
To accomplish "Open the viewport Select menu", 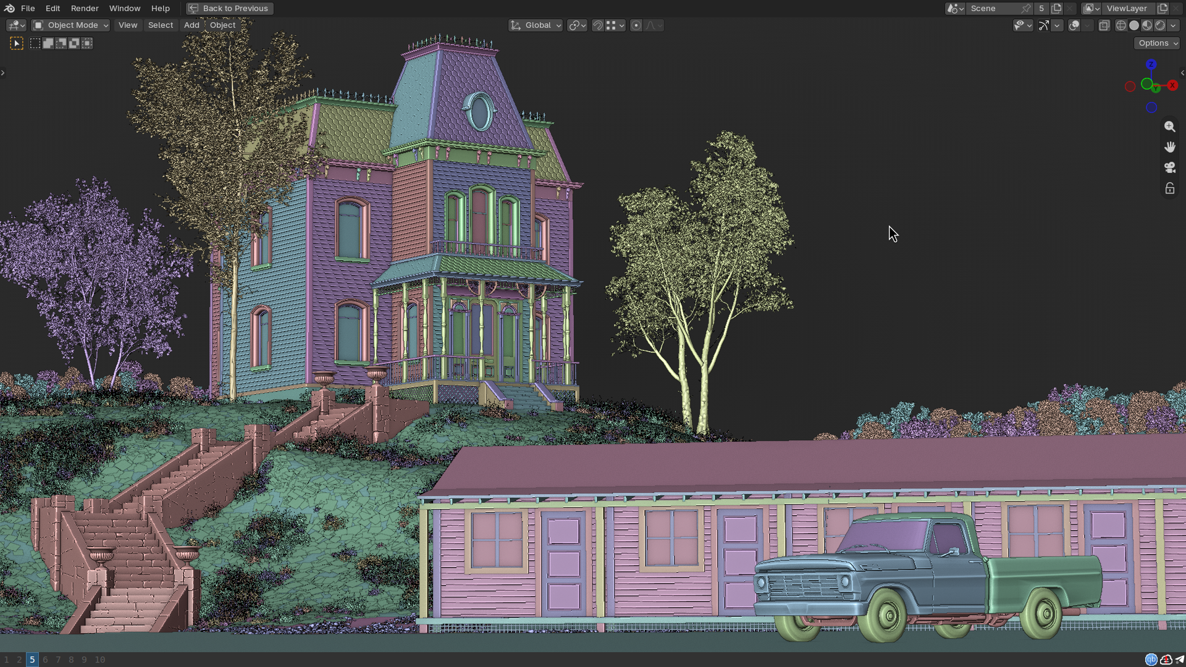I will coord(161,25).
